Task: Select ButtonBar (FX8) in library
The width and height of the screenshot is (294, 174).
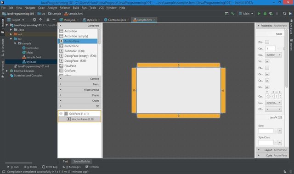Action: pos(78,51)
